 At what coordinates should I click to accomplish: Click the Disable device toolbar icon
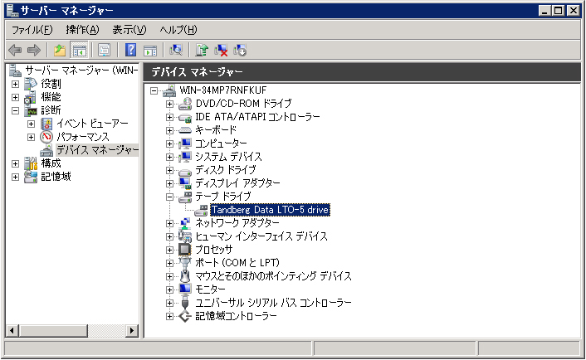(240, 50)
